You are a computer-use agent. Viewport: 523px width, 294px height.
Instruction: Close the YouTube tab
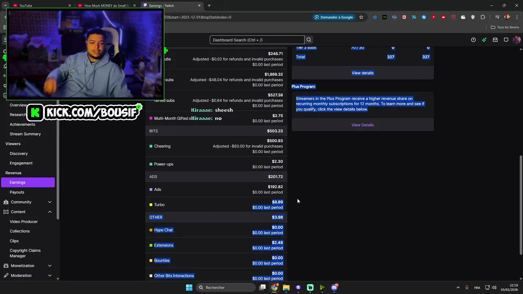click(x=69, y=5)
